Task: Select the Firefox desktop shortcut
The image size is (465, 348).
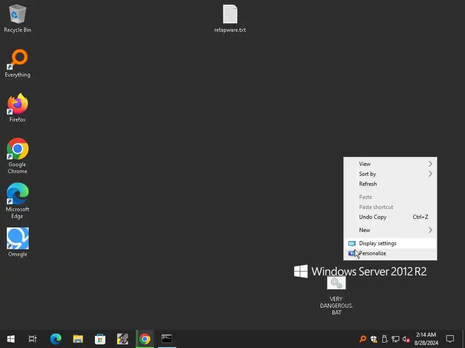Action: (18, 108)
